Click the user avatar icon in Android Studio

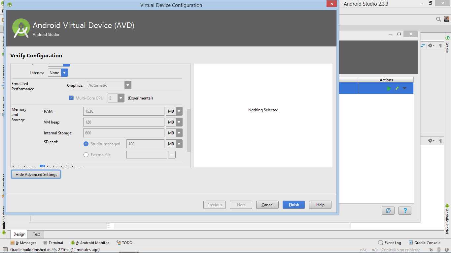click(446, 19)
